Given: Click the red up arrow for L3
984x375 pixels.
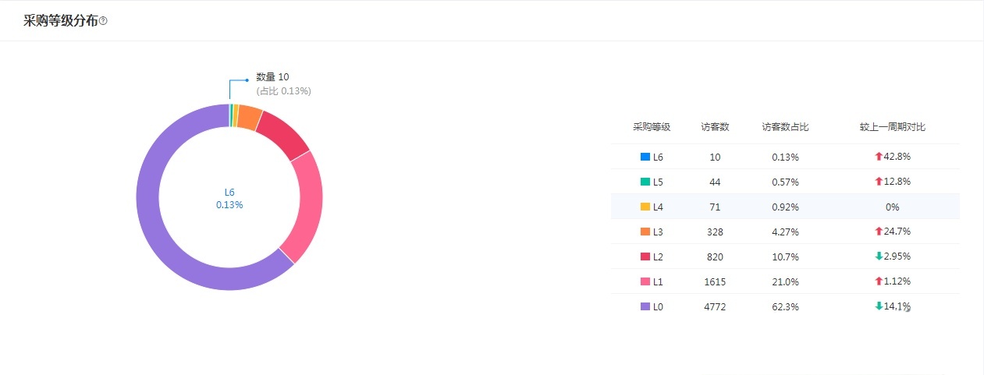Looking at the screenshot, I should click(879, 232).
